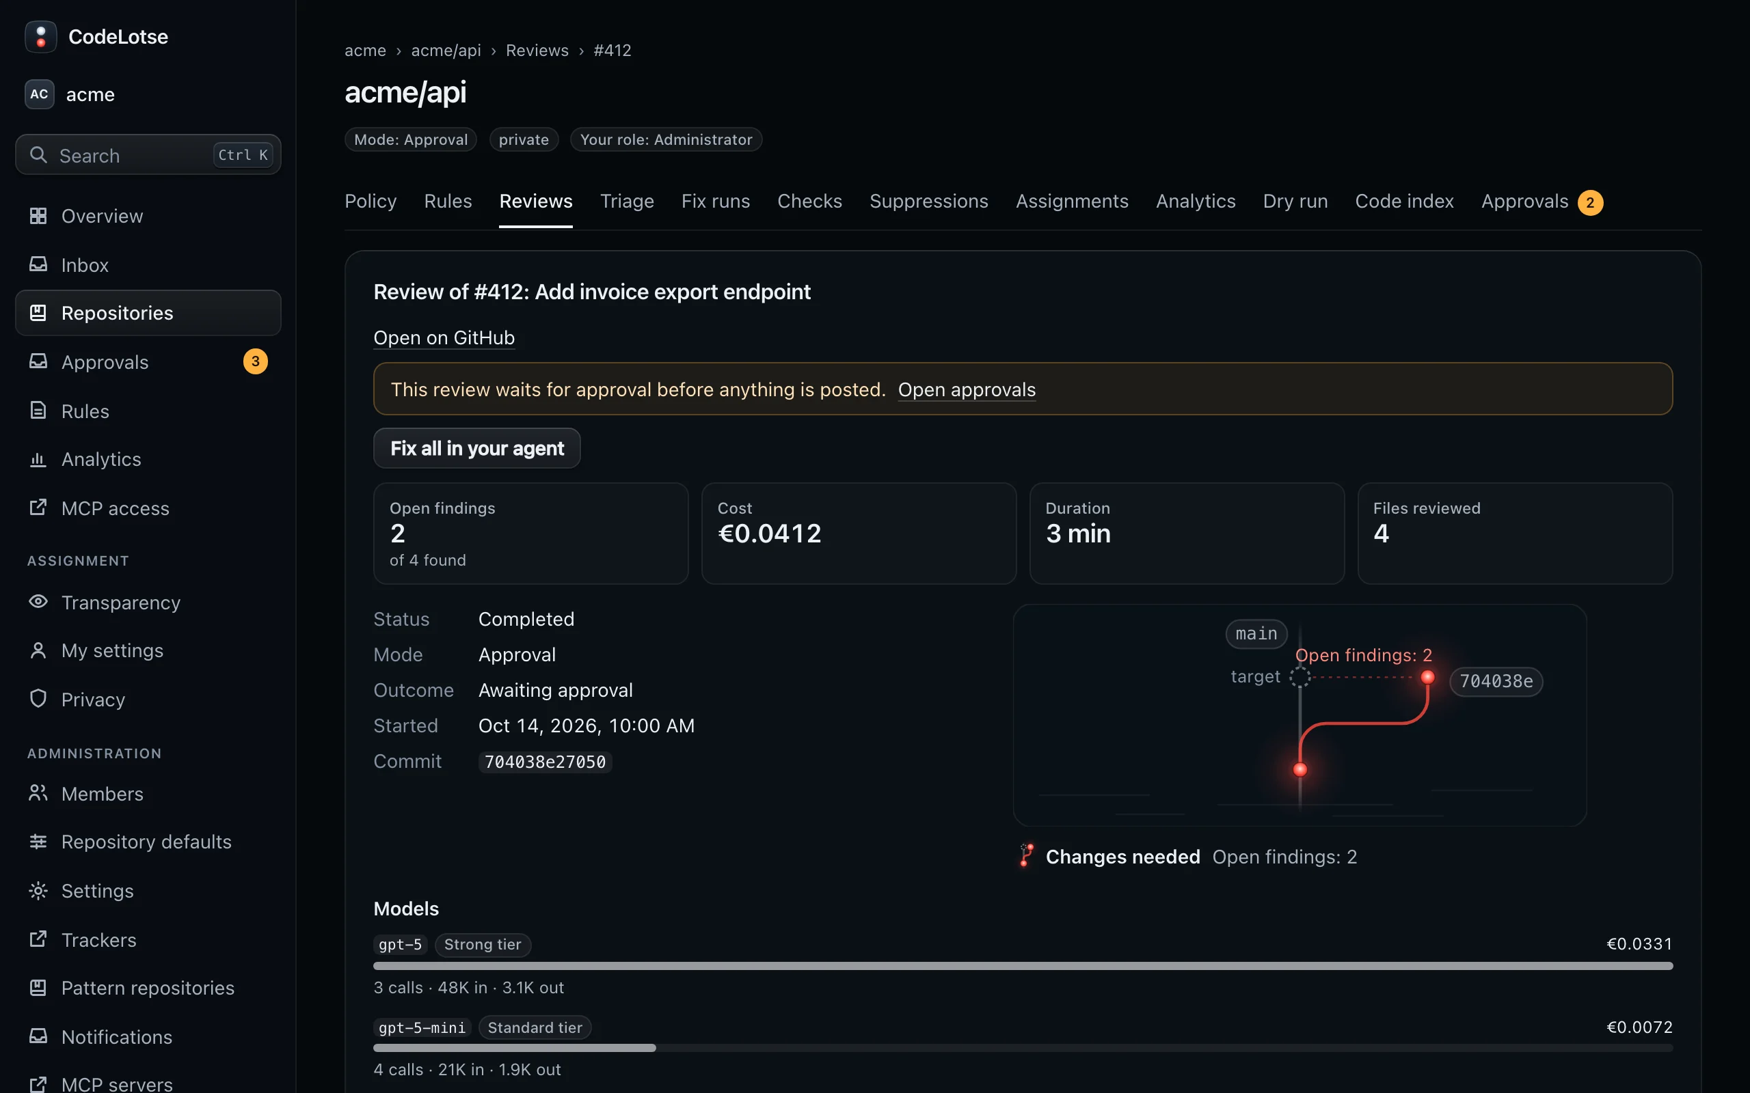Click the Overview grid icon
This screenshot has width=1750, height=1093.
38,215
